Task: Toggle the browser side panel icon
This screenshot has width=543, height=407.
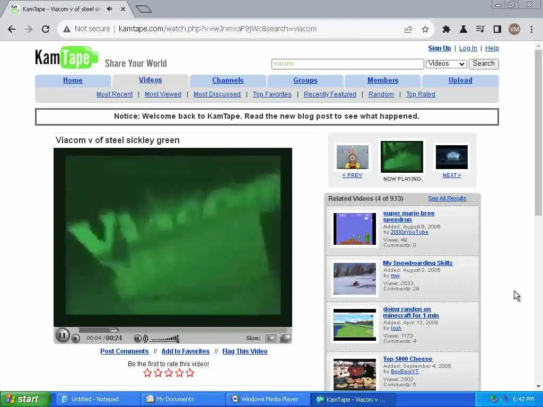Action: [x=497, y=30]
